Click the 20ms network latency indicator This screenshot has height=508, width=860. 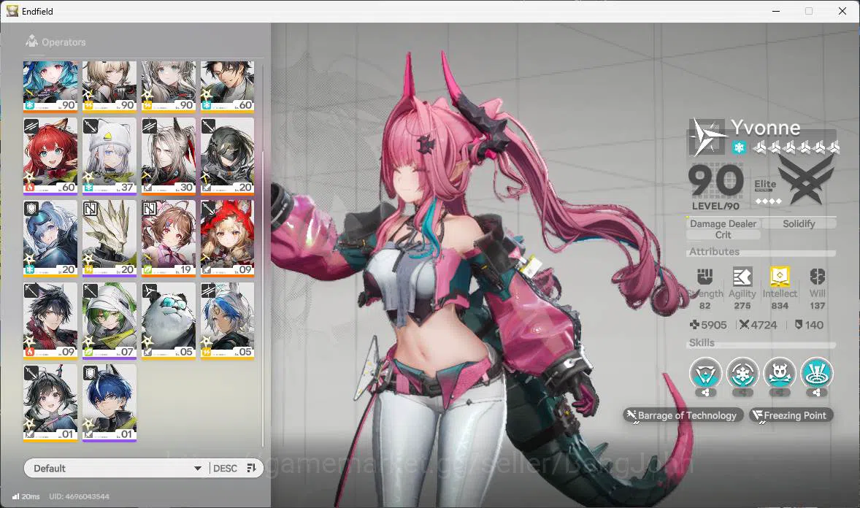tap(26, 496)
